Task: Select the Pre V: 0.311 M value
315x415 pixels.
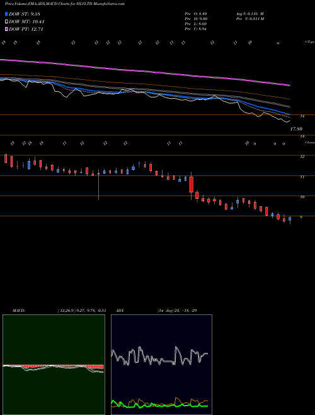Action: click(249, 19)
